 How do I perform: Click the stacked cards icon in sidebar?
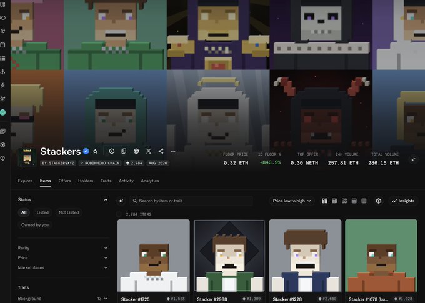pyautogui.click(x=2, y=131)
